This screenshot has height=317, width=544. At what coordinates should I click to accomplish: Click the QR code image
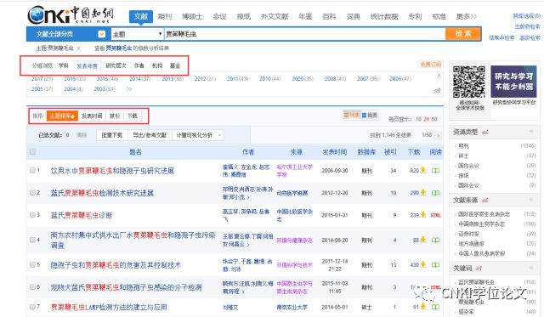469,82
